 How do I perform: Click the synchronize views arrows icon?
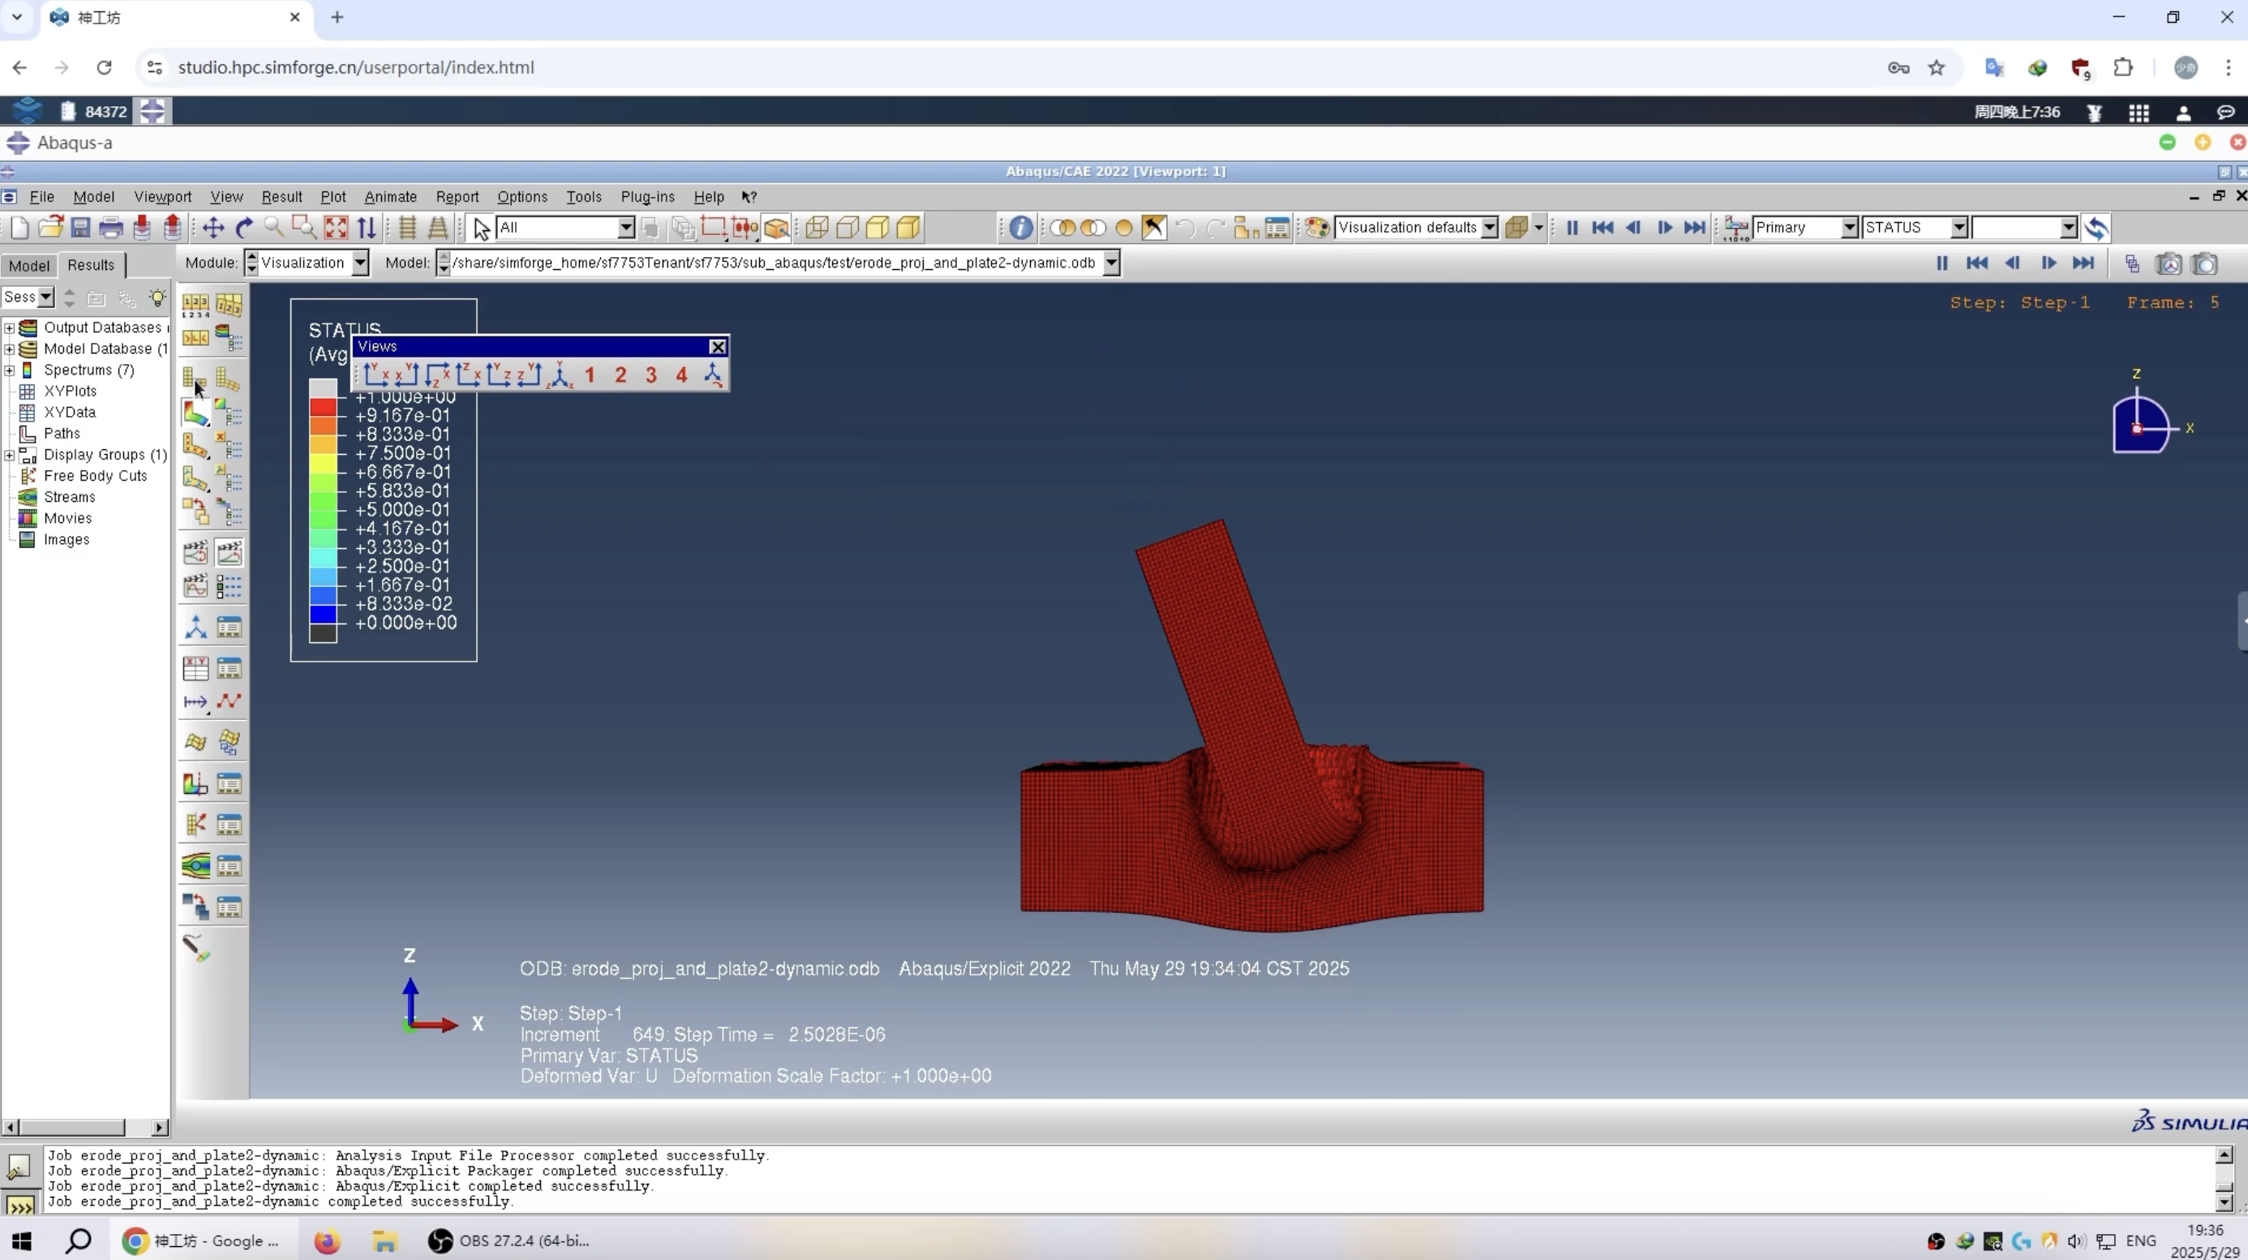tap(2096, 228)
